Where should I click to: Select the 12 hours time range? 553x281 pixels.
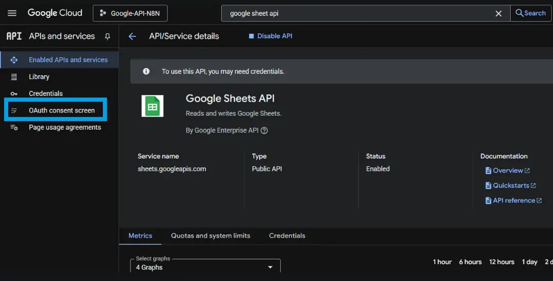coord(501,262)
